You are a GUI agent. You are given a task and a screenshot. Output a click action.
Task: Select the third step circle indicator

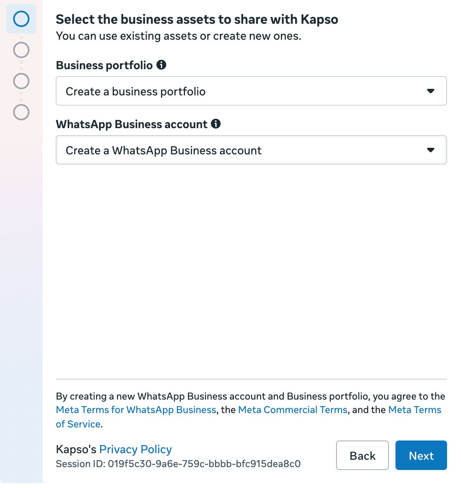pyautogui.click(x=21, y=81)
